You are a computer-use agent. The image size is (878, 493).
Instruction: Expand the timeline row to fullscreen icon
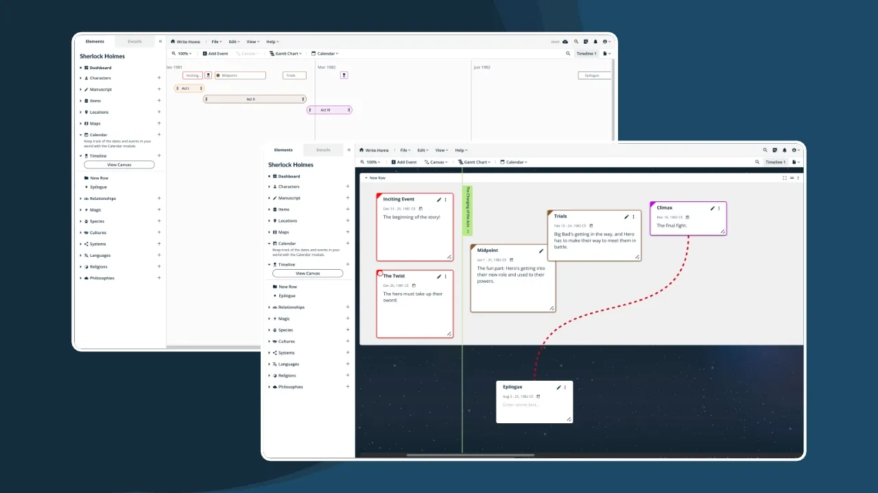[x=784, y=177]
